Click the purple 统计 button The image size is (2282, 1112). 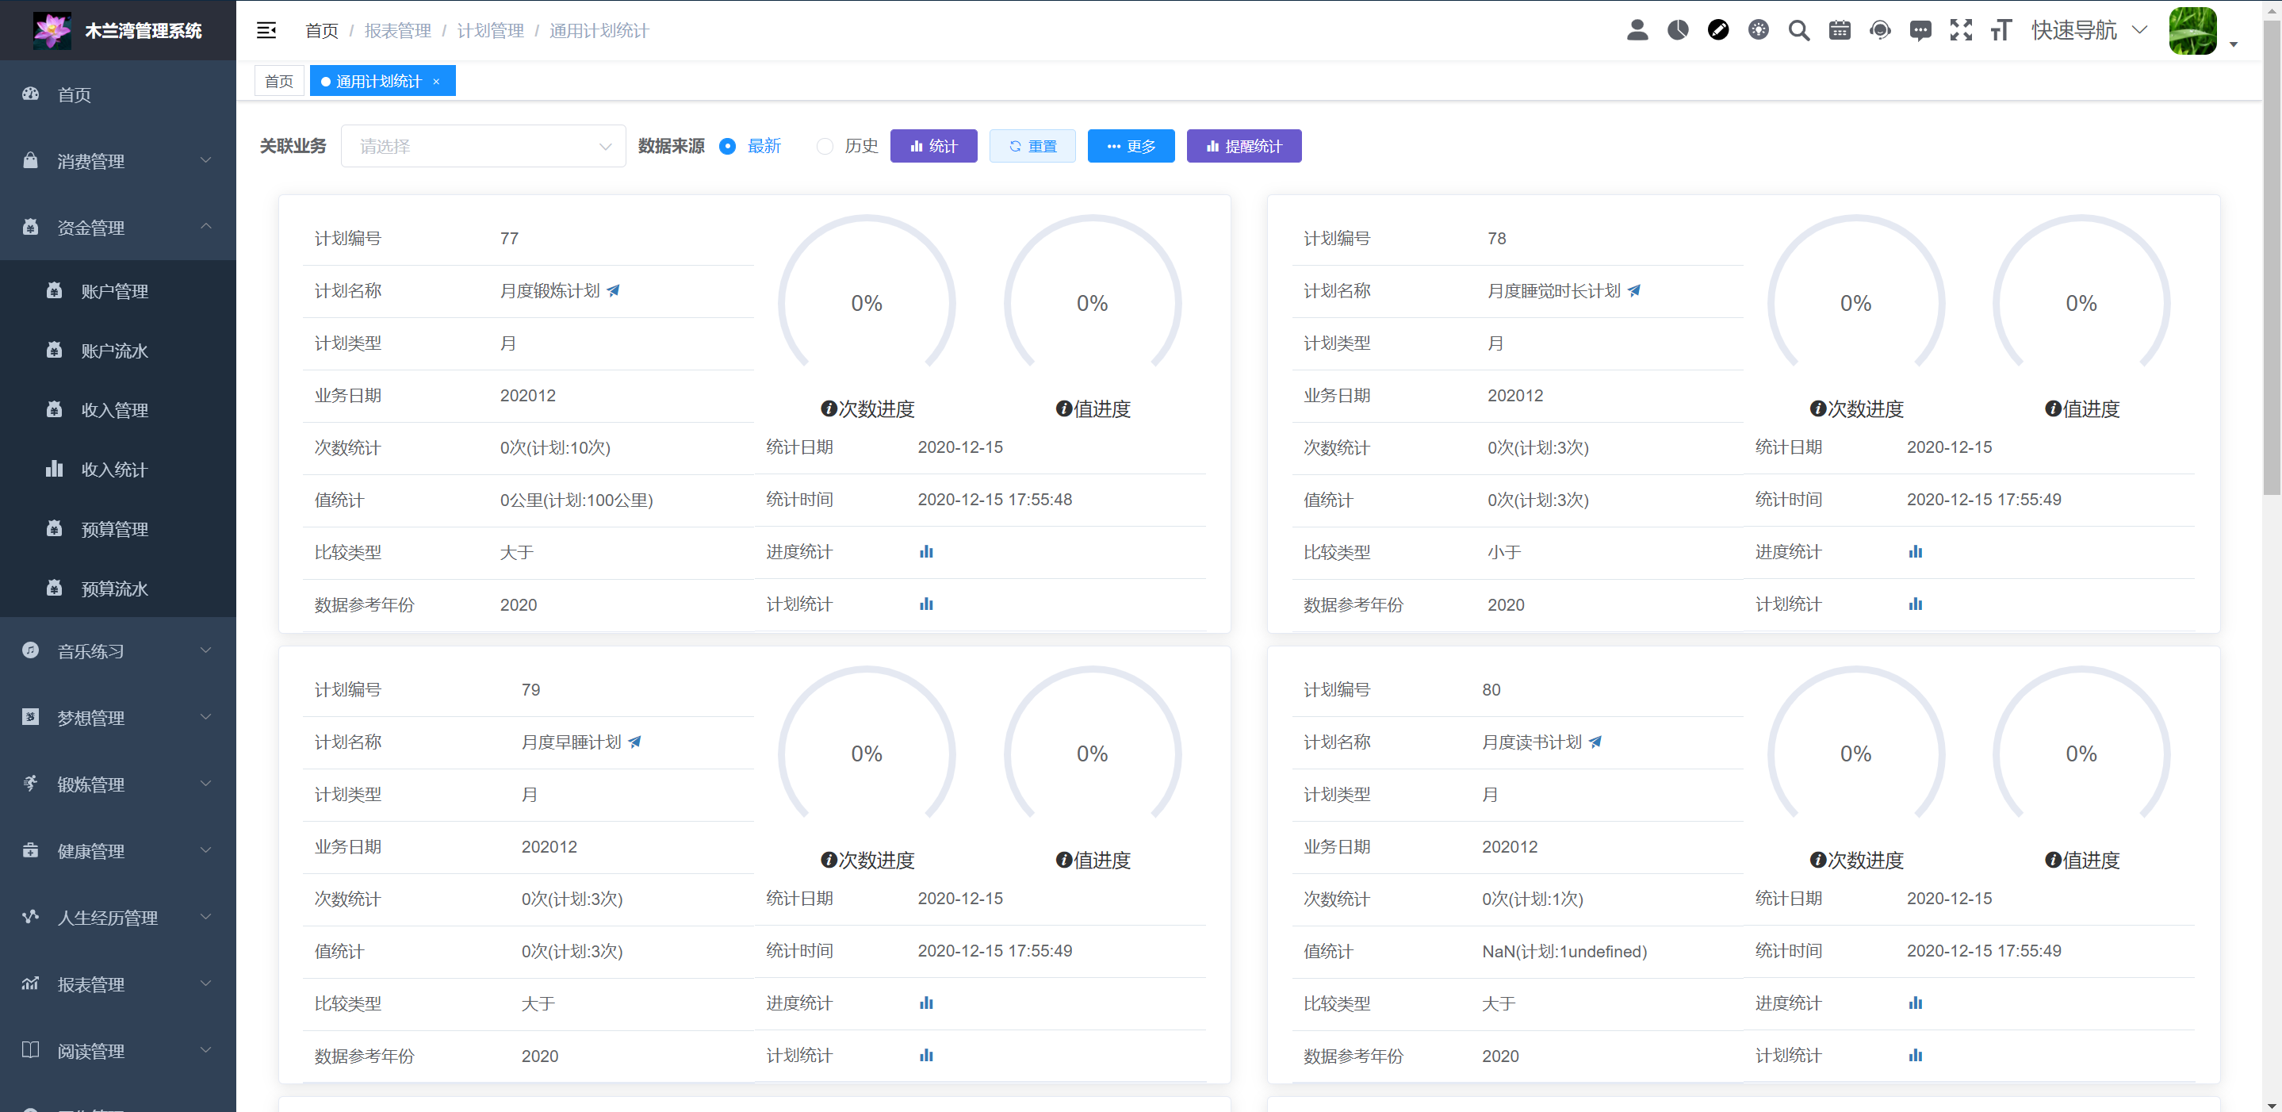pos(932,146)
